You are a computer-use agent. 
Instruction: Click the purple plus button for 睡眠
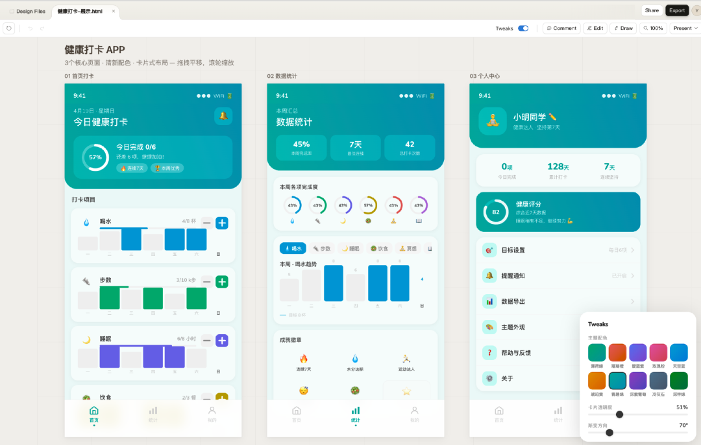tap(222, 340)
